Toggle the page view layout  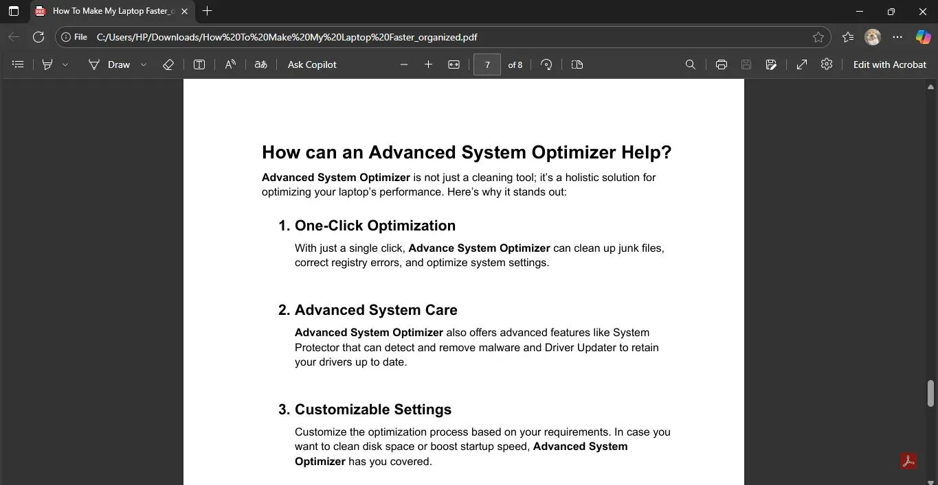pyautogui.click(x=577, y=64)
